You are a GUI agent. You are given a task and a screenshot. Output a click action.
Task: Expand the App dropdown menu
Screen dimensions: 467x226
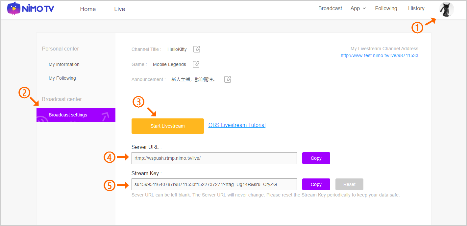[x=358, y=9]
